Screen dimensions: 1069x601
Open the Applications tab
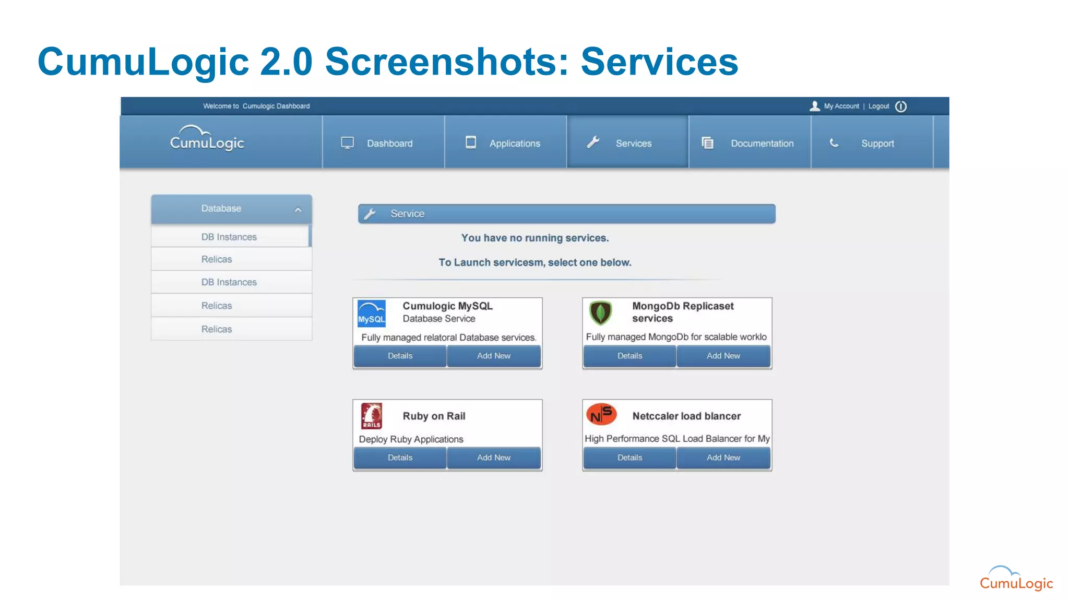click(x=505, y=143)
